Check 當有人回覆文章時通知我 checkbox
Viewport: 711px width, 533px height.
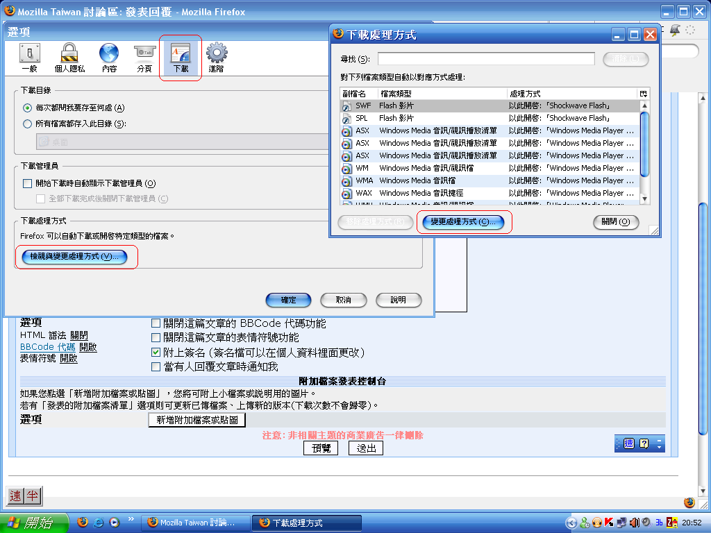(x=156, y=366)
